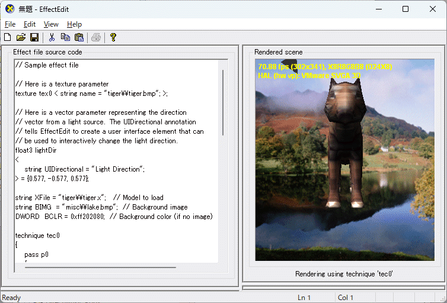Click the 'float3 lightDir' line

click(x=36, y=150)
